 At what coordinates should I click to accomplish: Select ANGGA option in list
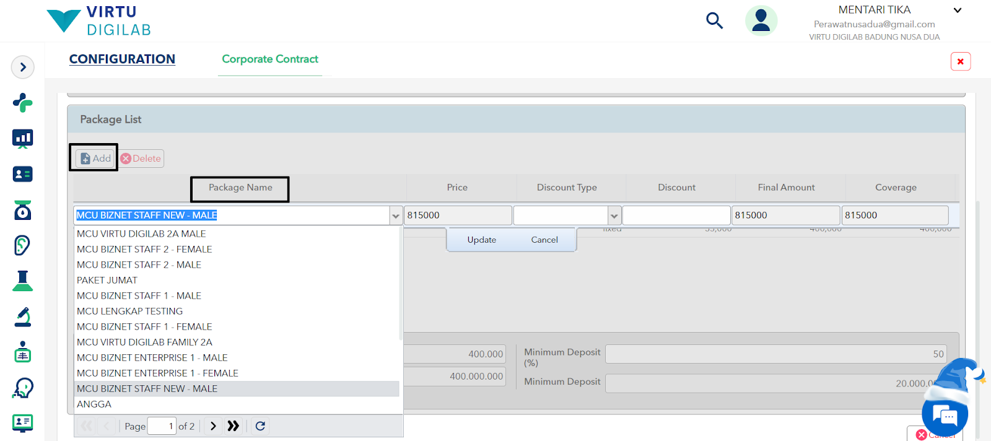coord(237,404)
